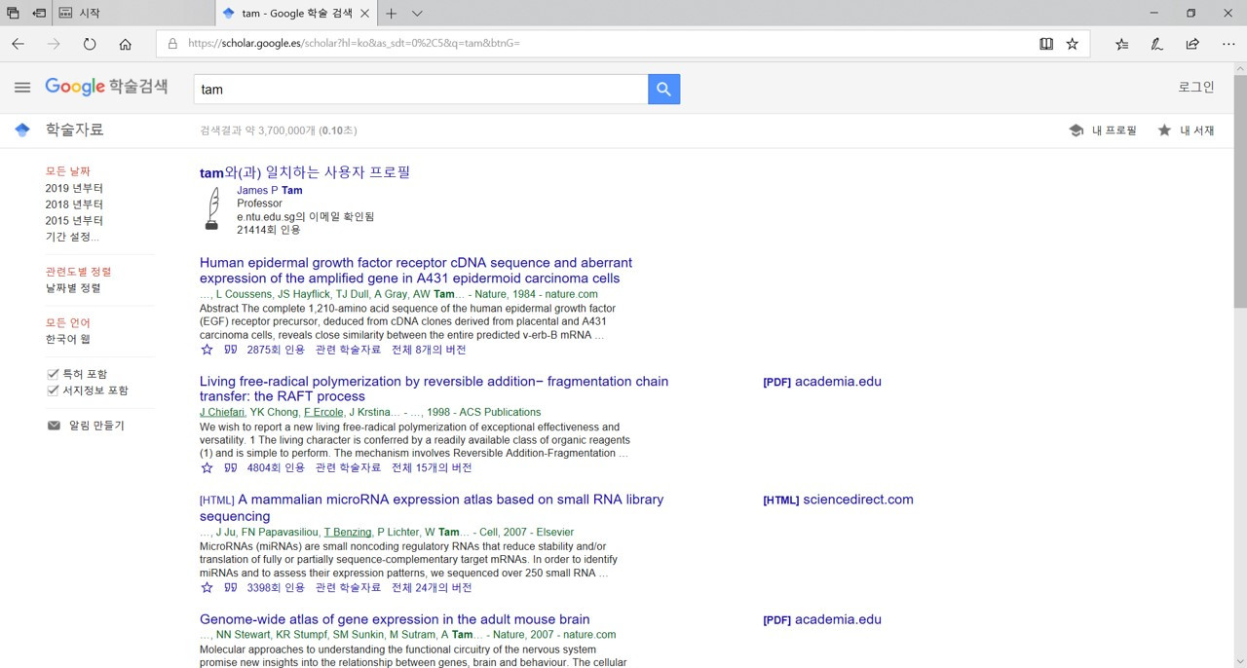Filter results since 2018 년부터

click(x=74, y=204)
